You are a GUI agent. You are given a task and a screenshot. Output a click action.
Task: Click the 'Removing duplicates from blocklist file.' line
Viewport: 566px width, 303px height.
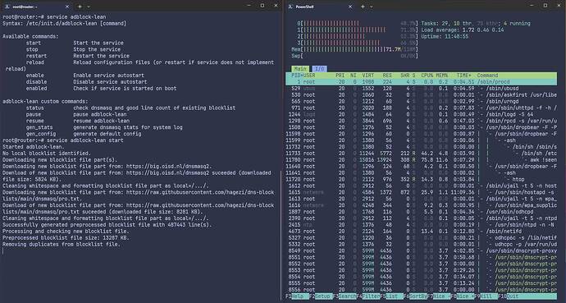pos(62,245)
